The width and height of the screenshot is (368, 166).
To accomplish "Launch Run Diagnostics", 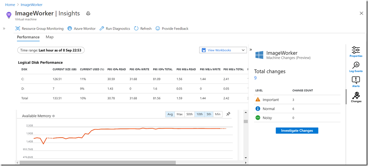I will [115, 29].
